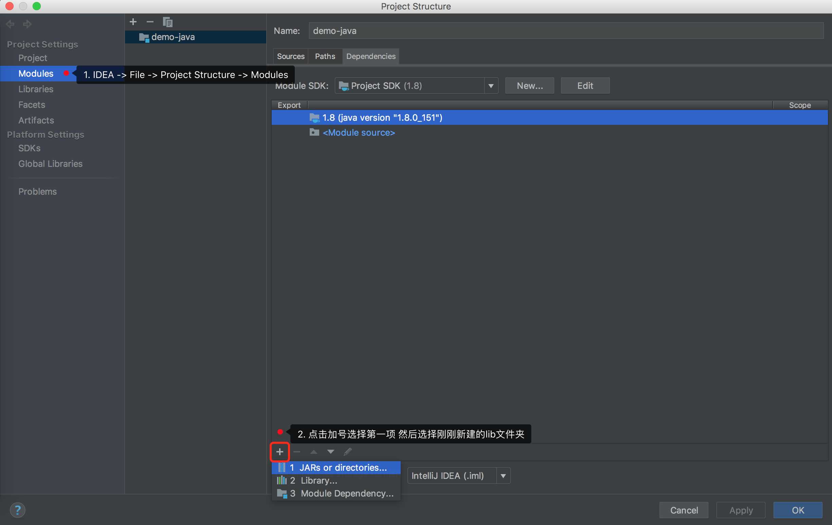Choose JARs or directories menu entry
832x525 pixels.
click(336, 467)
